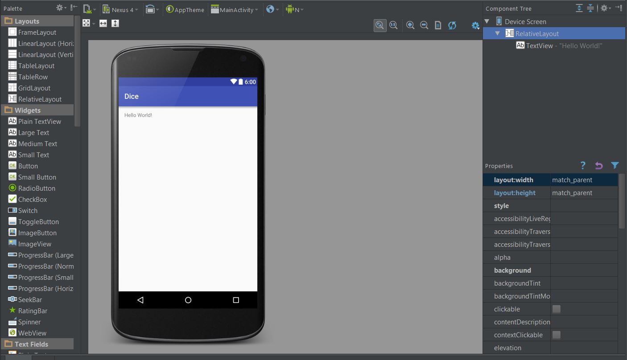Open the configuration file Android dropdown
The height and width of the screenshot is (360, 627).
pos(90,9)
